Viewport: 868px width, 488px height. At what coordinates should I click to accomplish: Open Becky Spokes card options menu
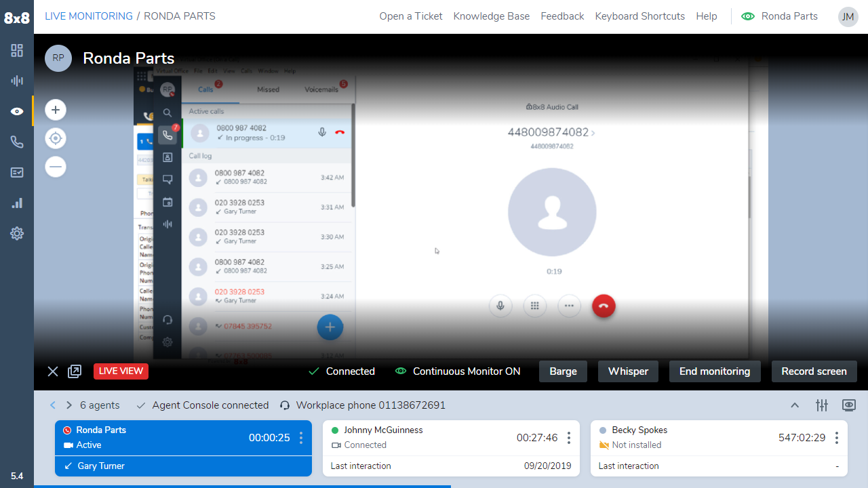point(837,438)
